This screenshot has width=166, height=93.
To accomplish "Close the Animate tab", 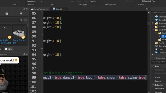I will click(x=64, y=9).
